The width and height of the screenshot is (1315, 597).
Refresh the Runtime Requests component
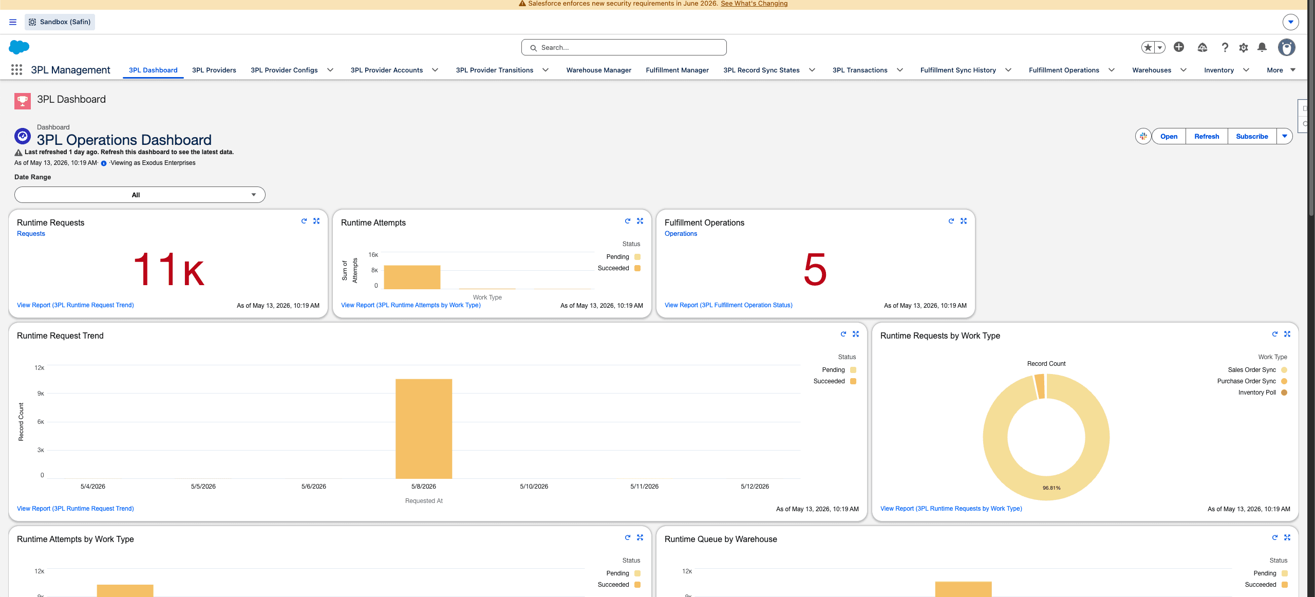[x=304, y=221]
